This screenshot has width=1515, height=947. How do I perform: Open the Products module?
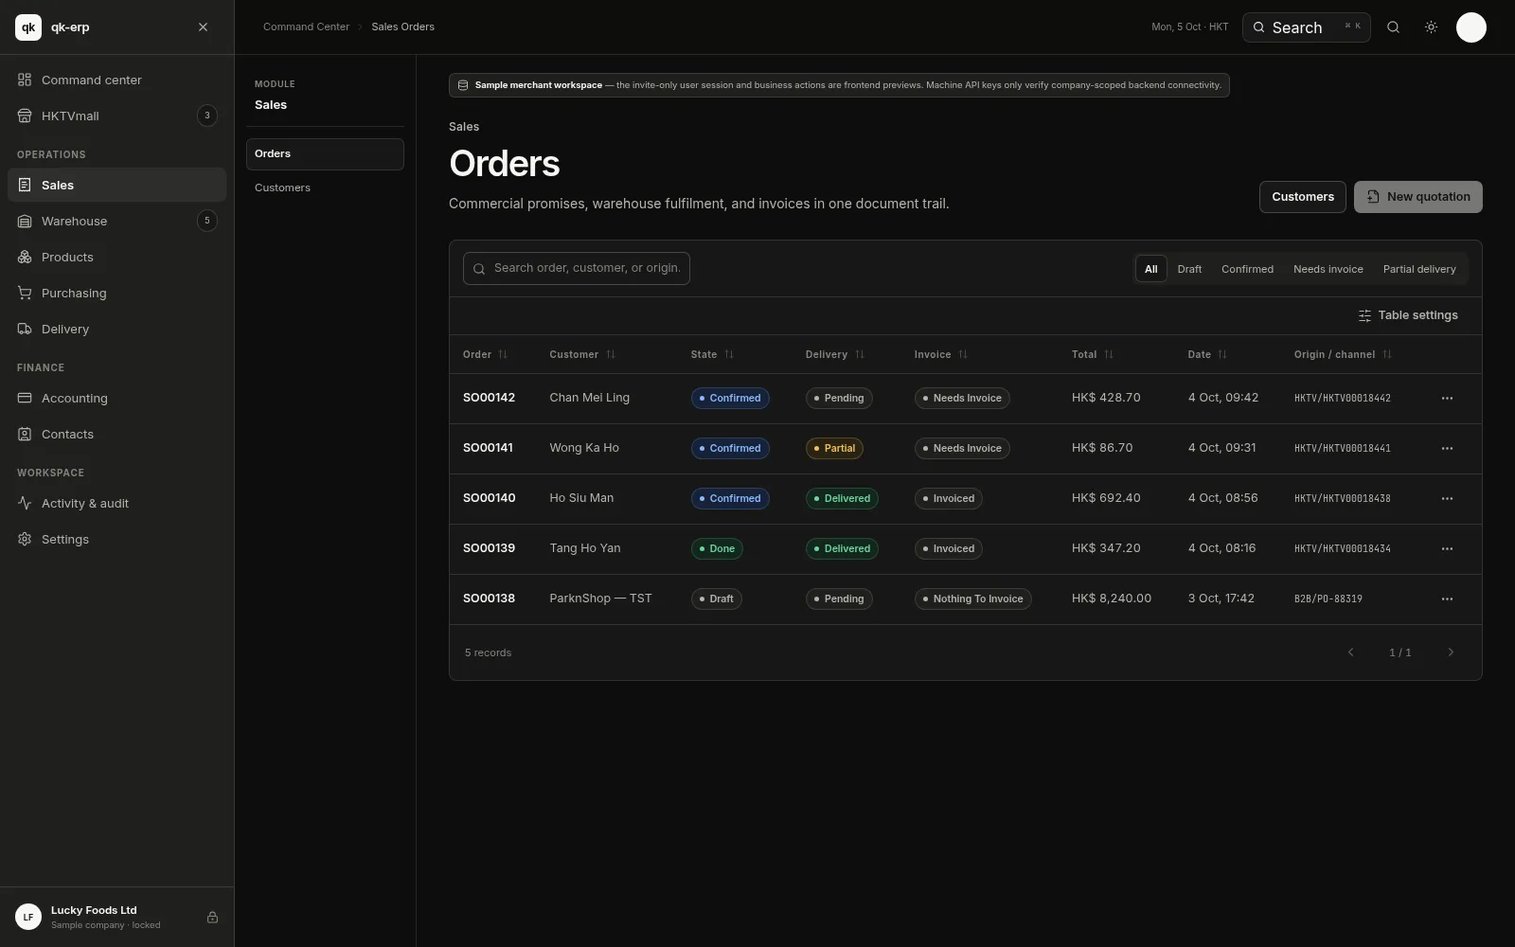116,257
